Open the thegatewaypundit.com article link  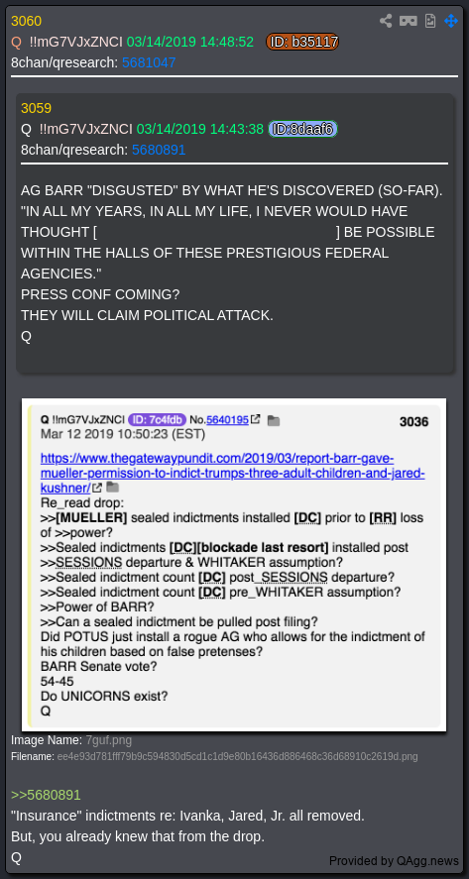click(x=232, y=473)
